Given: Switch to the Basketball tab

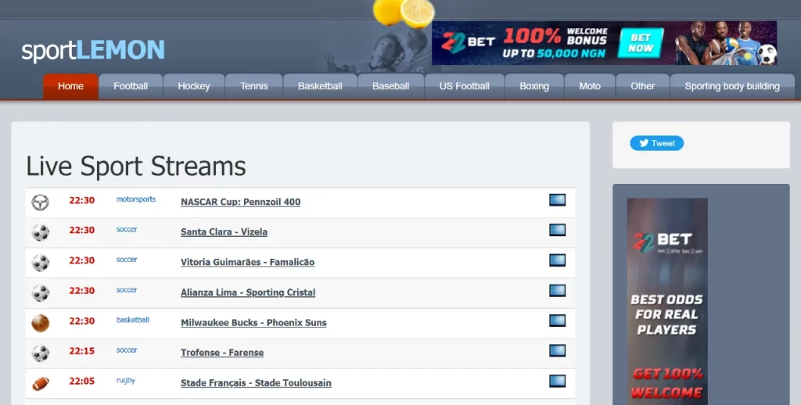Looking at the screenshot, I should click(x=320, y=86).
